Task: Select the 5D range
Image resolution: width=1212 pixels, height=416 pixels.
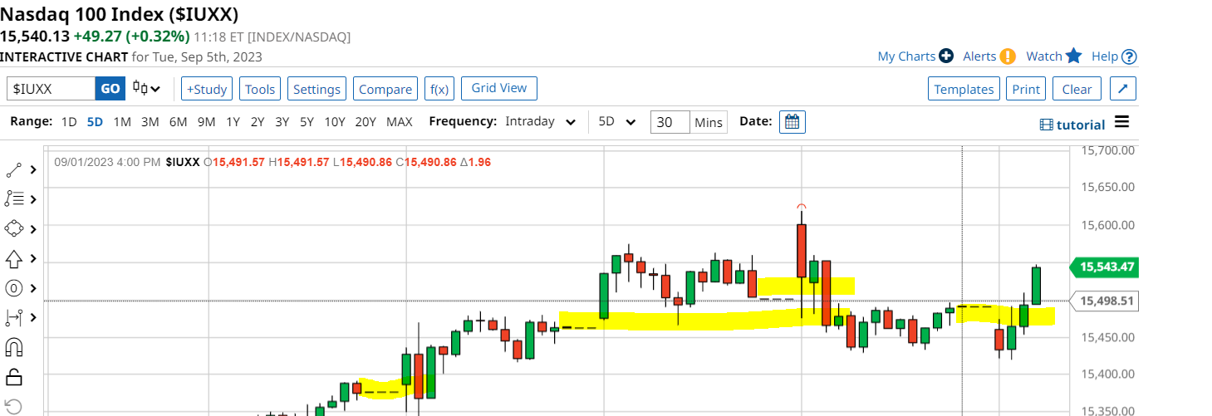Action: (x=96, y=122)
